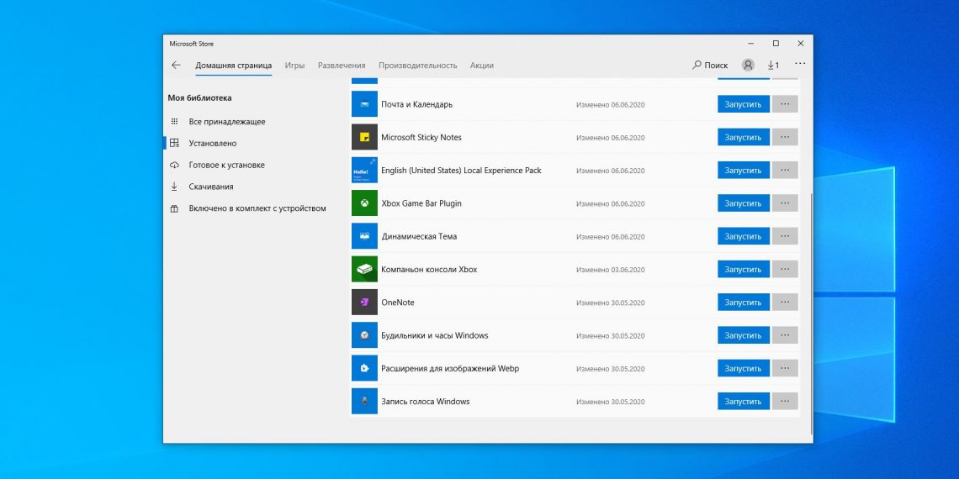Expand more options for Запись голоса Windows

click(785, 402)
